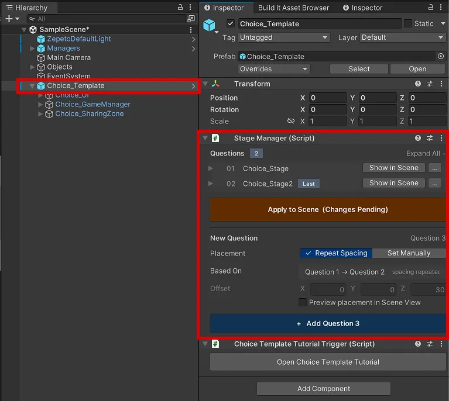449x401 pixels.
Task: Click the Choice_Template cube object icon in Inspector
Action: pyautogui.click(x=209, y=25)
